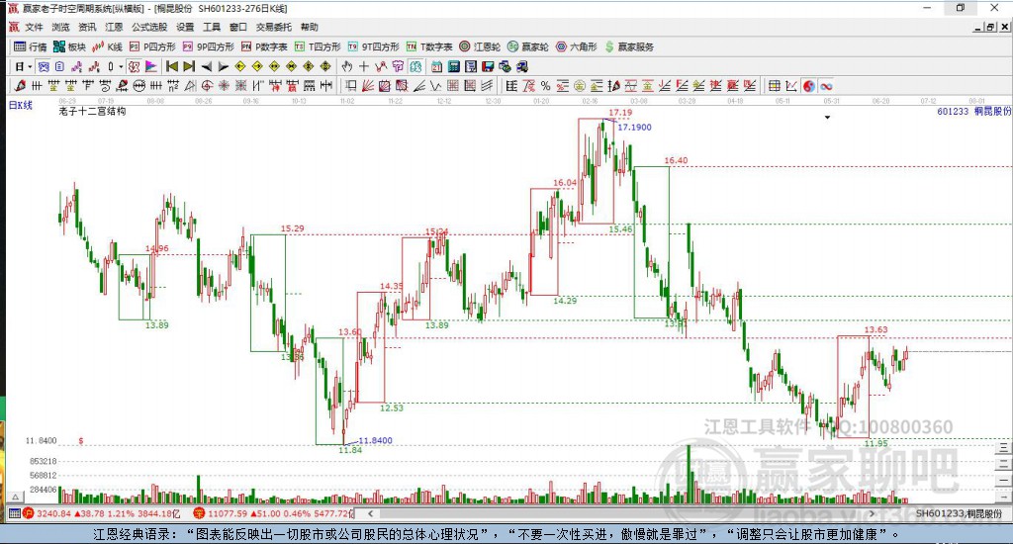
Task: Click the horizontal scrollbar right arrow
Action: pyautogui.click(x=872, y=513)
